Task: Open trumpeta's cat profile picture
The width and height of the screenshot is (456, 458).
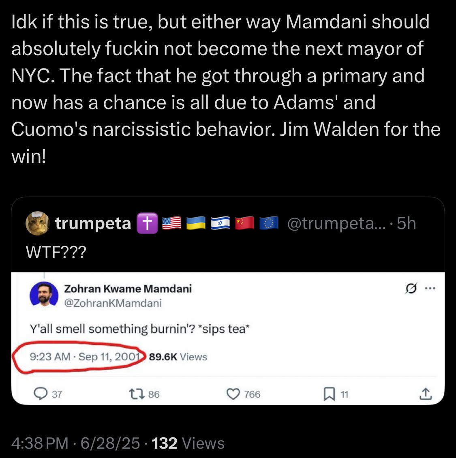Action: pyautogui.click(x=38, y=223)
